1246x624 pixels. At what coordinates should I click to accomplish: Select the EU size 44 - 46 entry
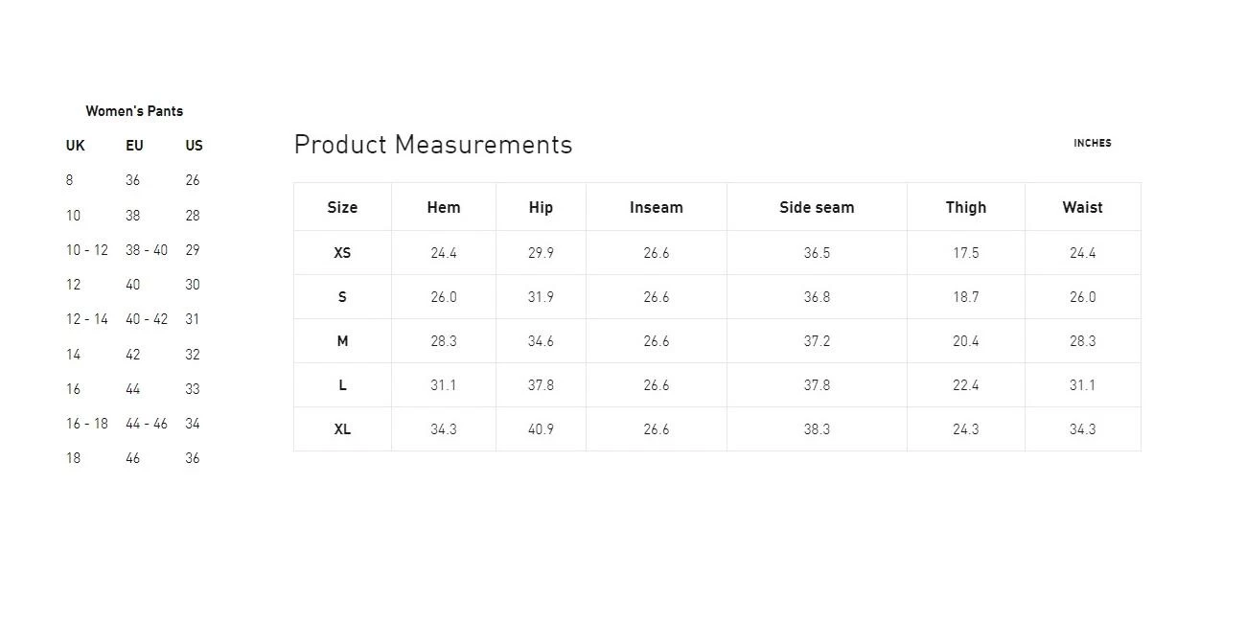tap(147, 424)
